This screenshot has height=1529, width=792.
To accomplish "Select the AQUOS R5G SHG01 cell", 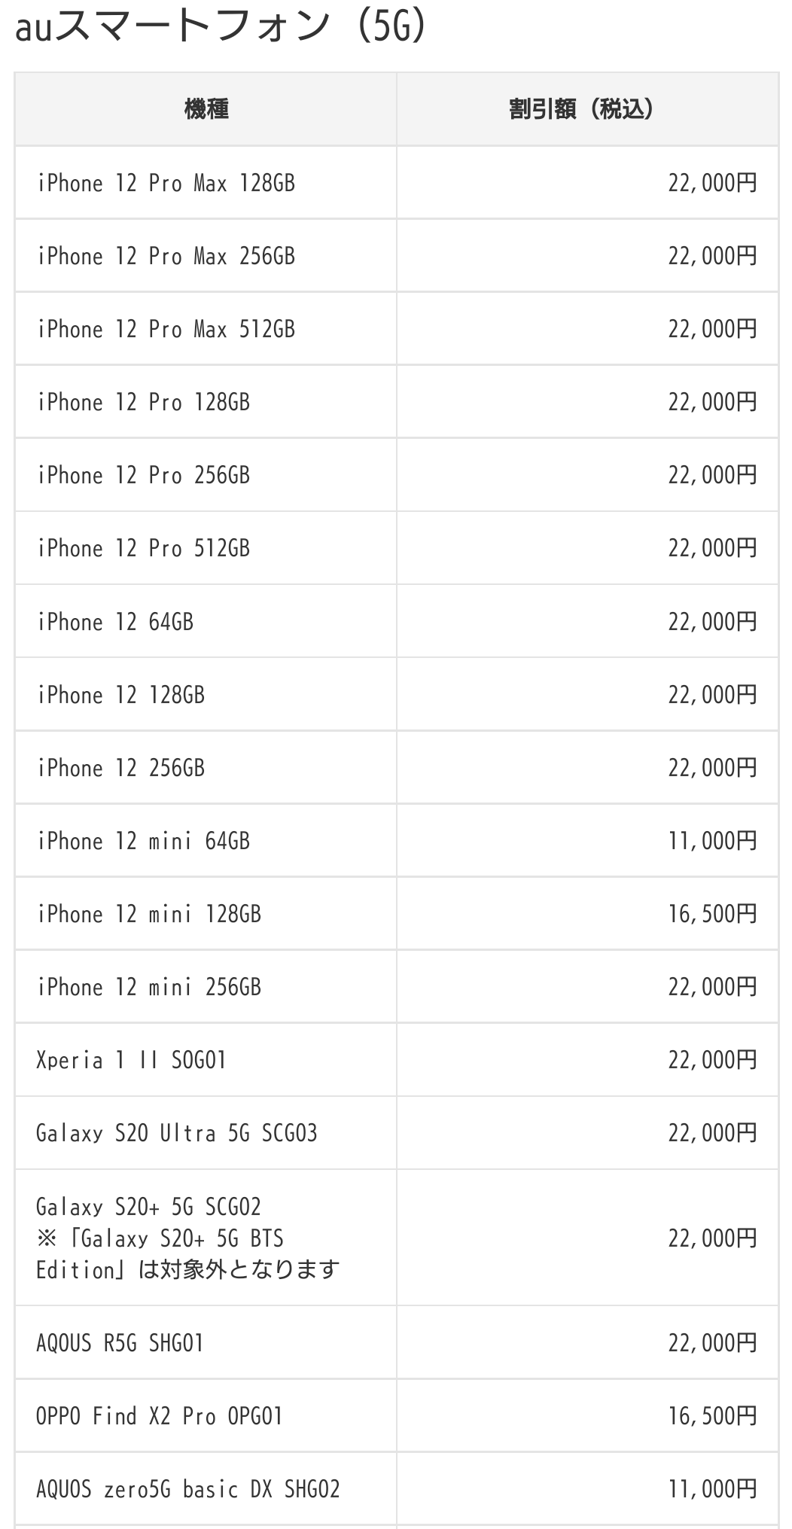I will tap(120, 1343).
